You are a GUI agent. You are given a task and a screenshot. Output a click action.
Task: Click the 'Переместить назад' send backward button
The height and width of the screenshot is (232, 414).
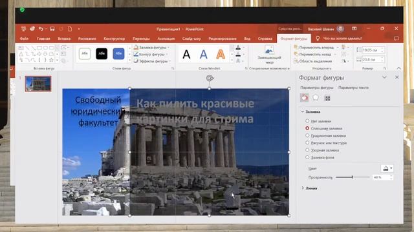[x=312, y=54]
